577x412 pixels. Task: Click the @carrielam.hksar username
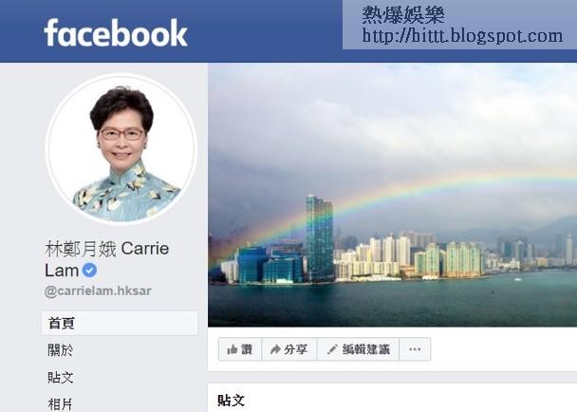tap(98, 290)
